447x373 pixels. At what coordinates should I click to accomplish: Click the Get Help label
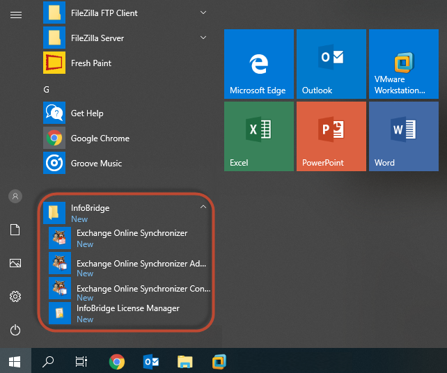[x=87, y=113]
